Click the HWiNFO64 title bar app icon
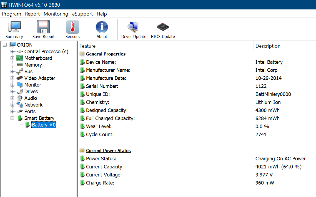The image size is (316, 197). pyautogui.click(x=4, y=5)
